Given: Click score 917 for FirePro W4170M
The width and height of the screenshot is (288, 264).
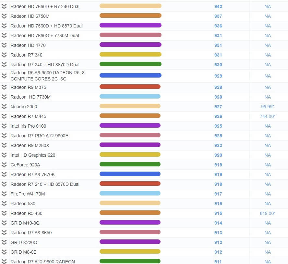Looking at the screenshot, I should click(218, 194).
